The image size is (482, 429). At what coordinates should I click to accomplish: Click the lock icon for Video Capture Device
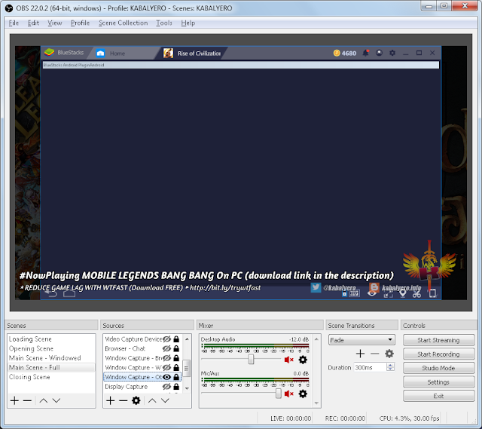tap(176, 339)
